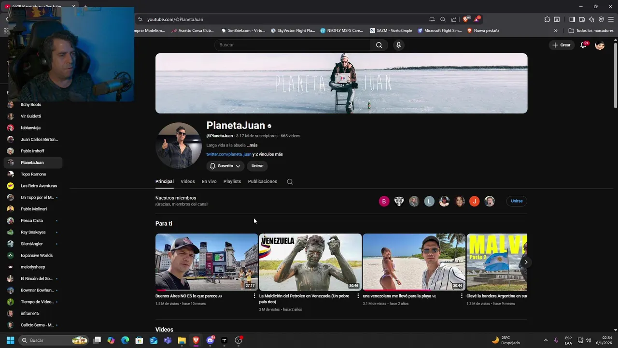Switch to the Videos tab
Screen dimensions: 618x348
click(x=188, y=182)
